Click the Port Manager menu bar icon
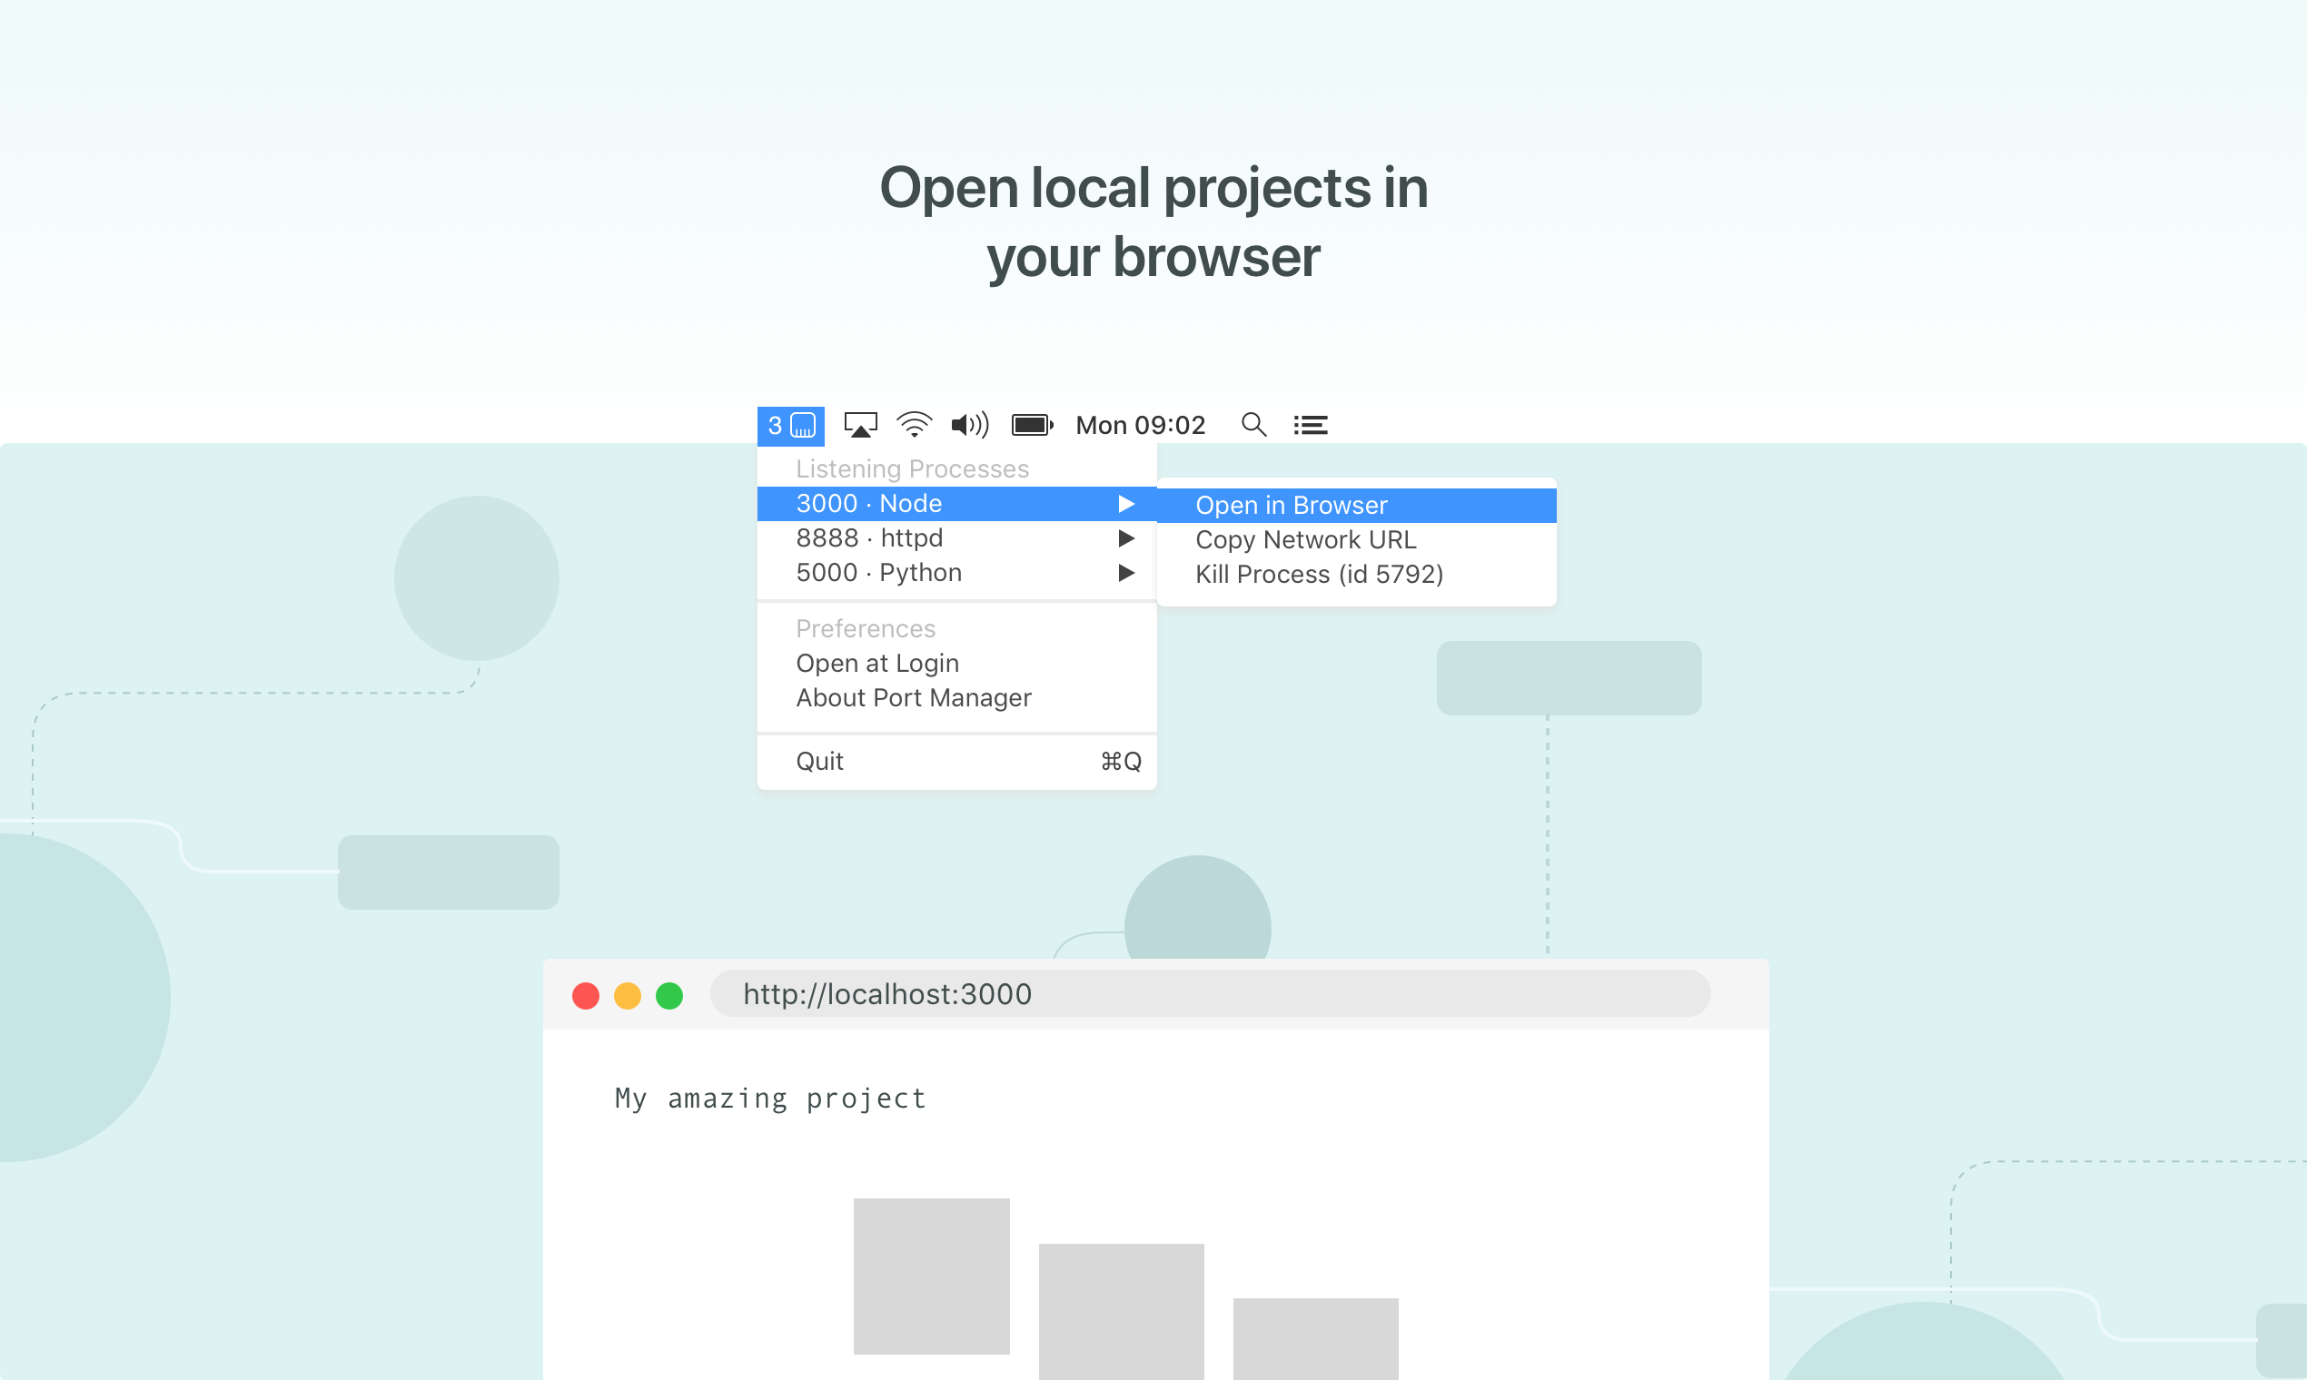Image resolution: width=2307 pixels, height=1380 pixels. click(x=790, y=425)
